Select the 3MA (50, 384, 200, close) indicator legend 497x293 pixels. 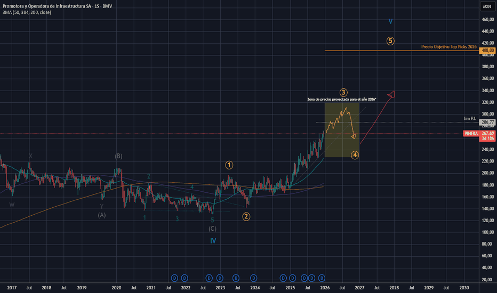(x=27, y=12)
